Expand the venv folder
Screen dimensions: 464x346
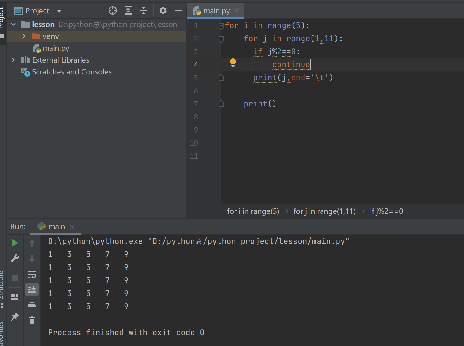[x=24, y=36]
